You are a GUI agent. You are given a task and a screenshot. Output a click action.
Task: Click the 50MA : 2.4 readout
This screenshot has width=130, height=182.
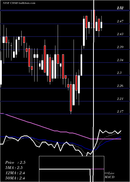tap(15, 178)
